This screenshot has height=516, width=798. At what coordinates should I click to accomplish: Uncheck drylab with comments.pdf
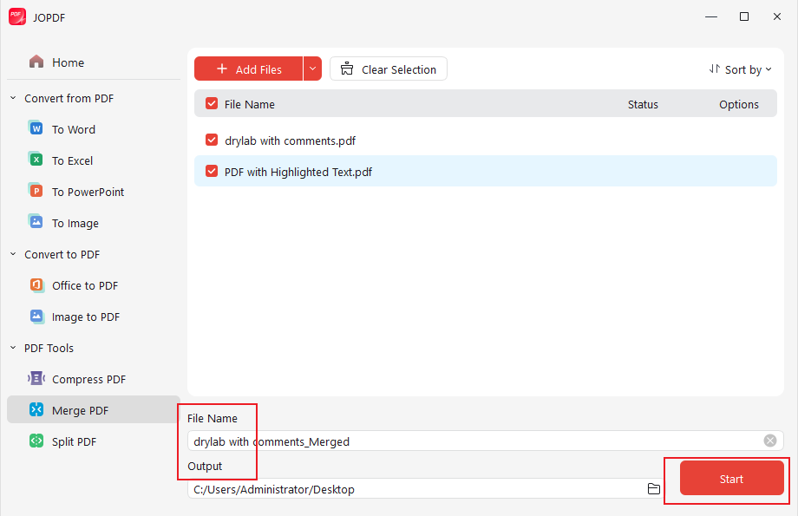coord(211,140)
